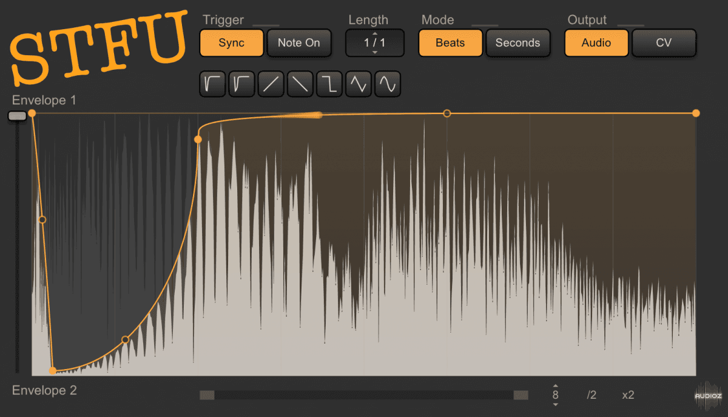Screen dimensions: 728x417
Task: Set mode to Seconds
Action: point(517,43)
